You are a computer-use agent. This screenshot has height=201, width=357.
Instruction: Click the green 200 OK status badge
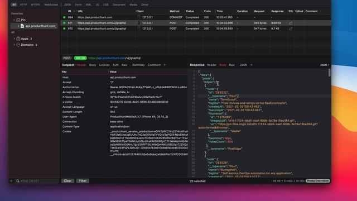80,58
